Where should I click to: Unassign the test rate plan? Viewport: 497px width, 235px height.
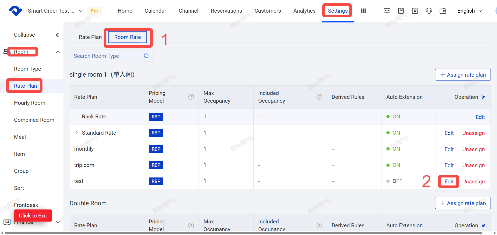tap(473, 182)
